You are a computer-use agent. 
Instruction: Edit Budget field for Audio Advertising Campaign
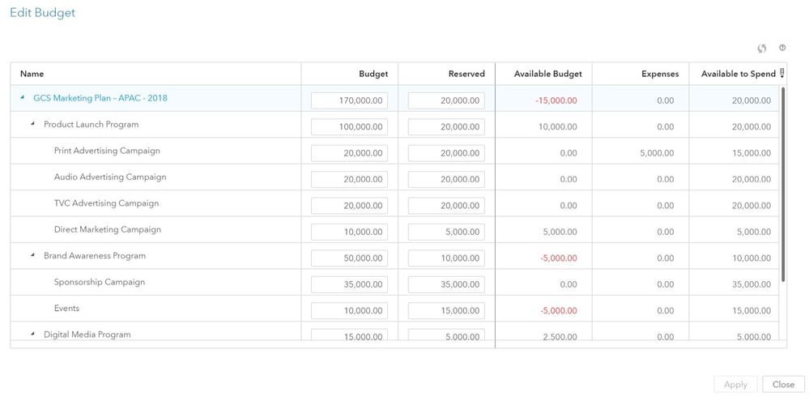pos(349,180)
